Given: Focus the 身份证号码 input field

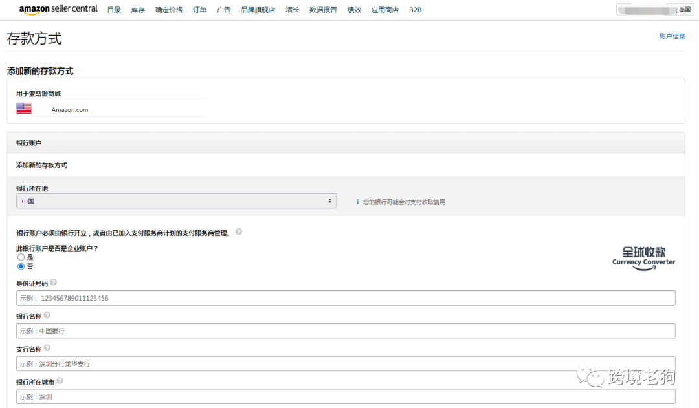Looking at the screenshot, I should click(346, 298).
